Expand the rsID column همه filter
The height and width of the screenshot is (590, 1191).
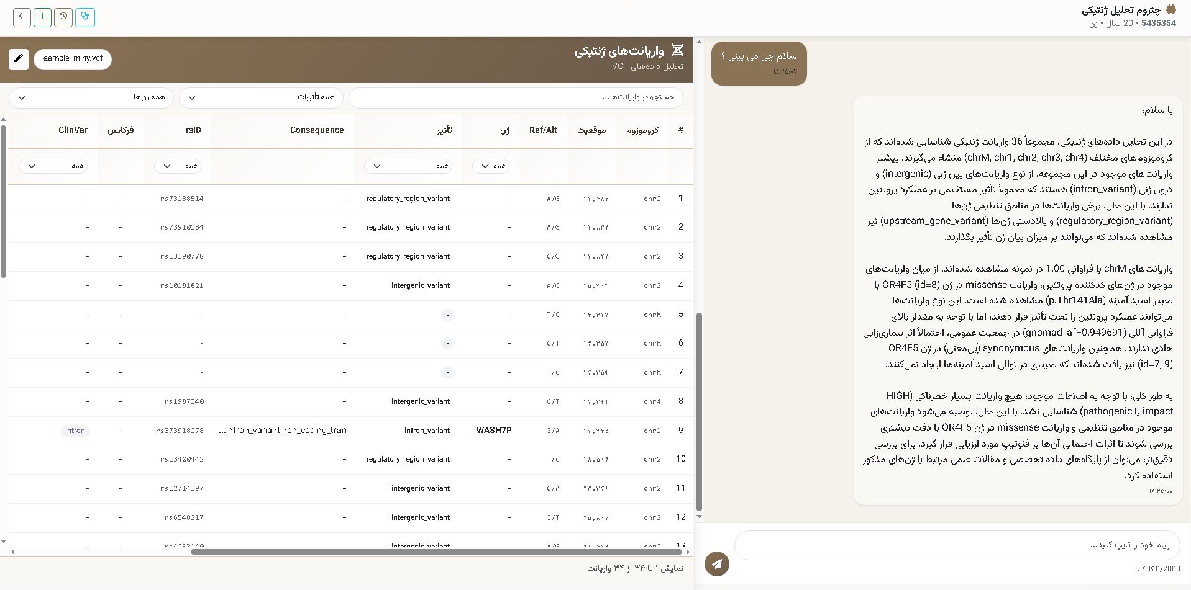(178, 166)
